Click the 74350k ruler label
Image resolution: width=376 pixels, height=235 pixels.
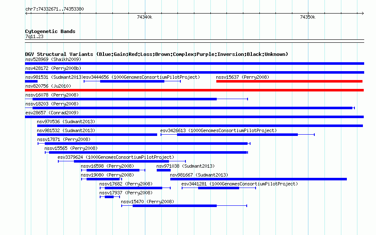point(308,17)
